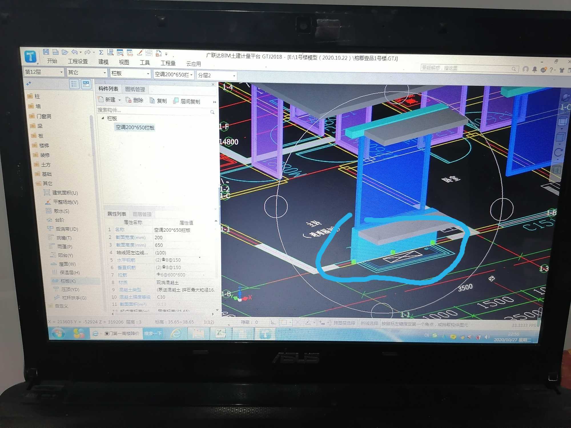Select 保温层(H) in the navigation tree
The image size is (571, 428).
click(66, 272)
